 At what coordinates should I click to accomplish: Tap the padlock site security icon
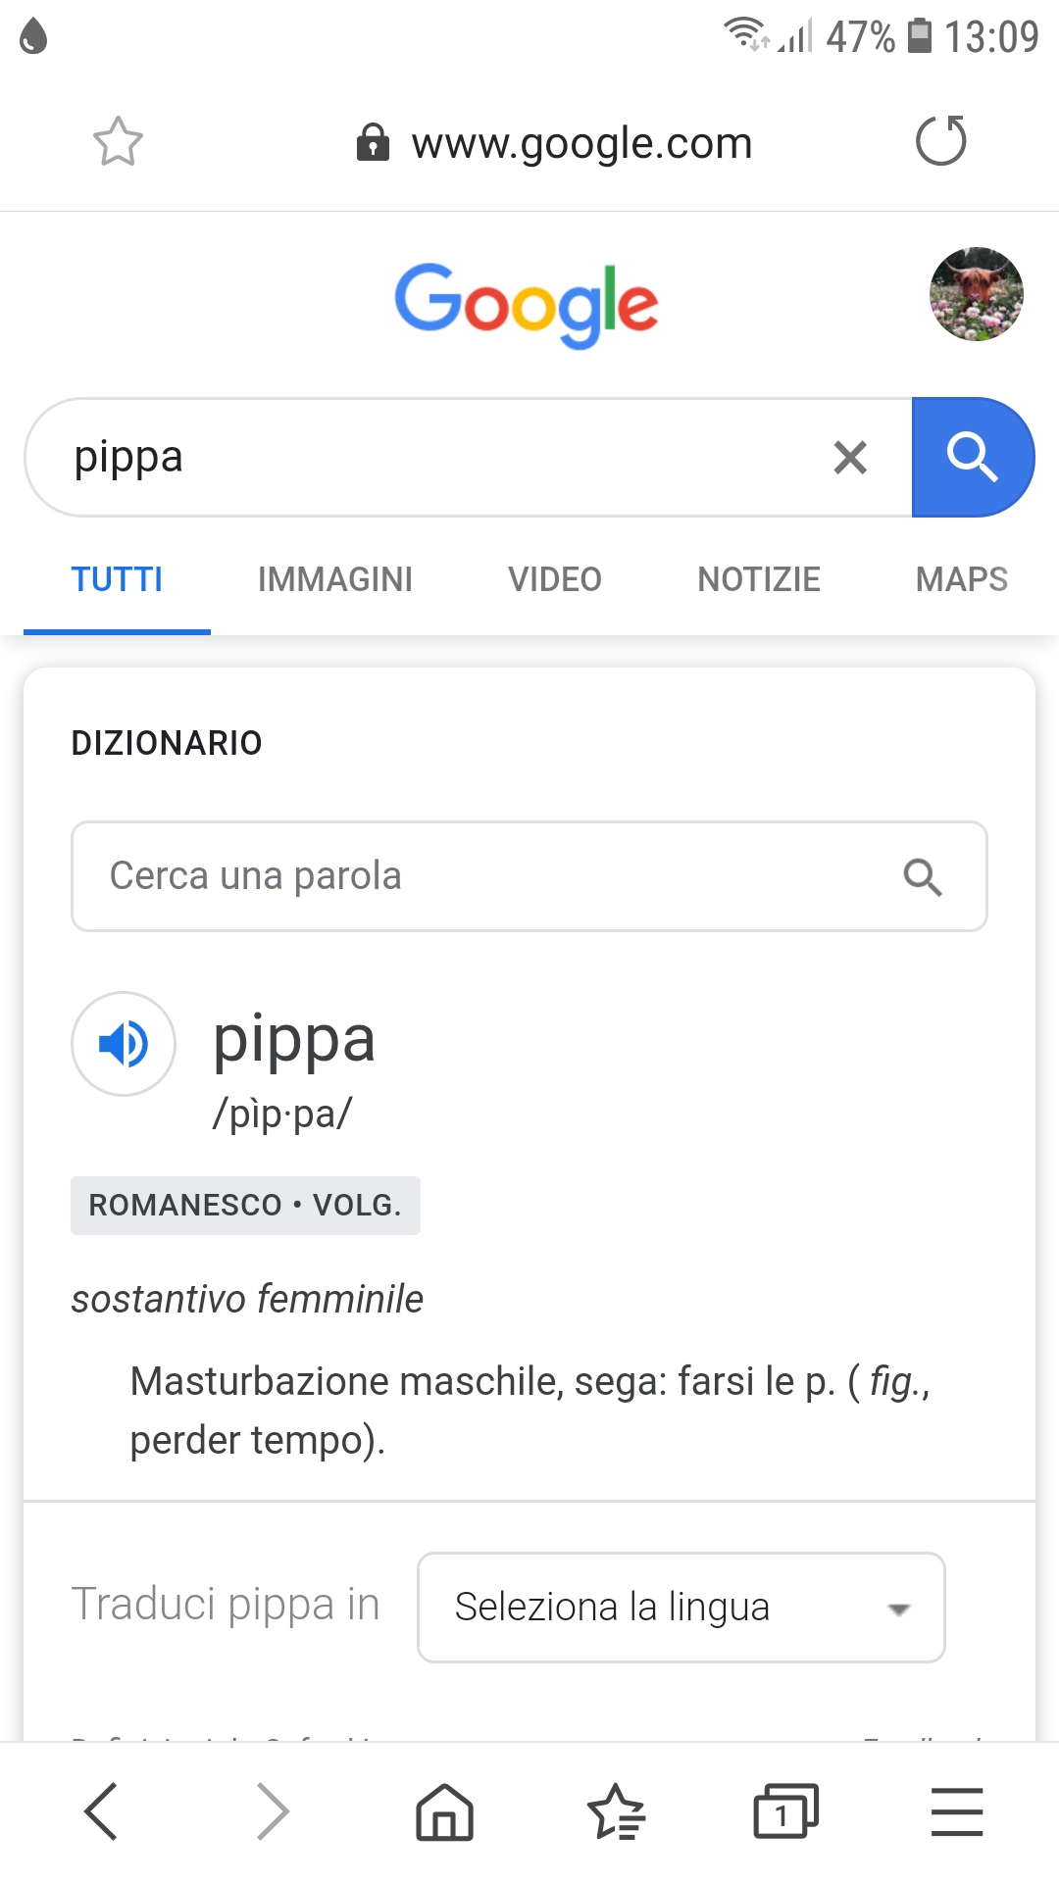[x=373, y=142]
